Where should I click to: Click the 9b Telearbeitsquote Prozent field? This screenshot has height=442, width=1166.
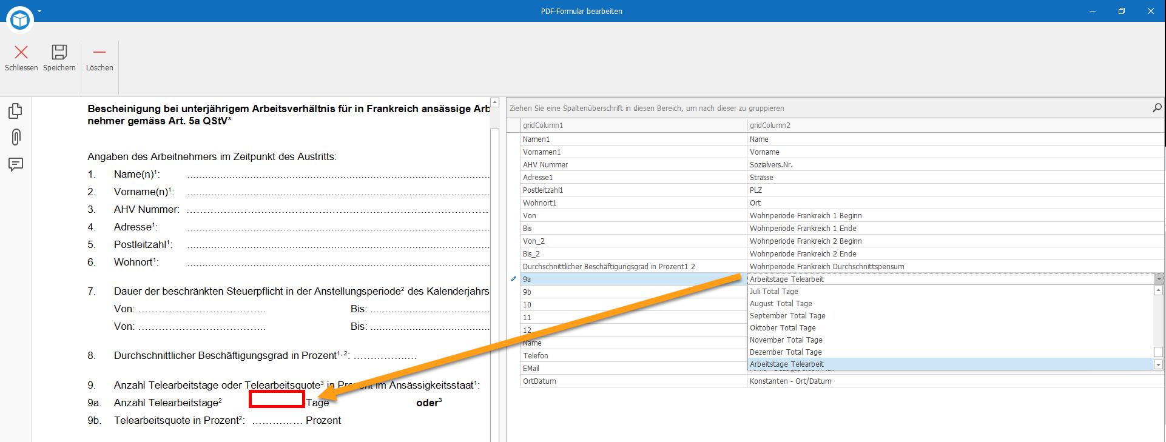[x=277, y=420]
